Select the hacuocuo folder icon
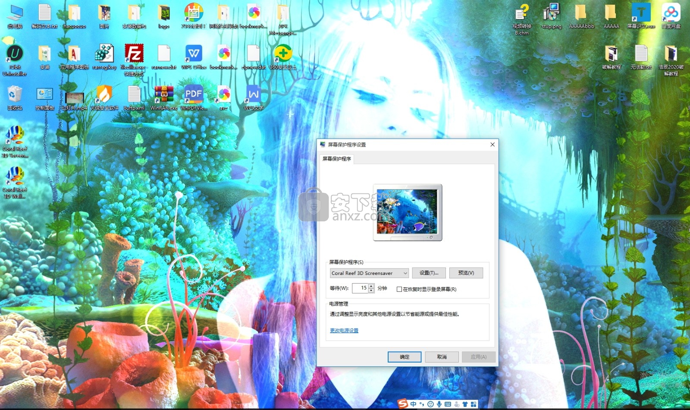 [x=74, y=16]
